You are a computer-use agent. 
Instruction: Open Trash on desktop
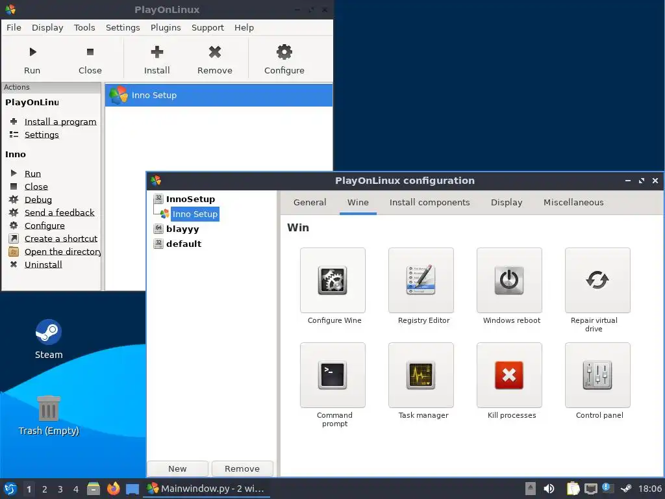point(49,415)
